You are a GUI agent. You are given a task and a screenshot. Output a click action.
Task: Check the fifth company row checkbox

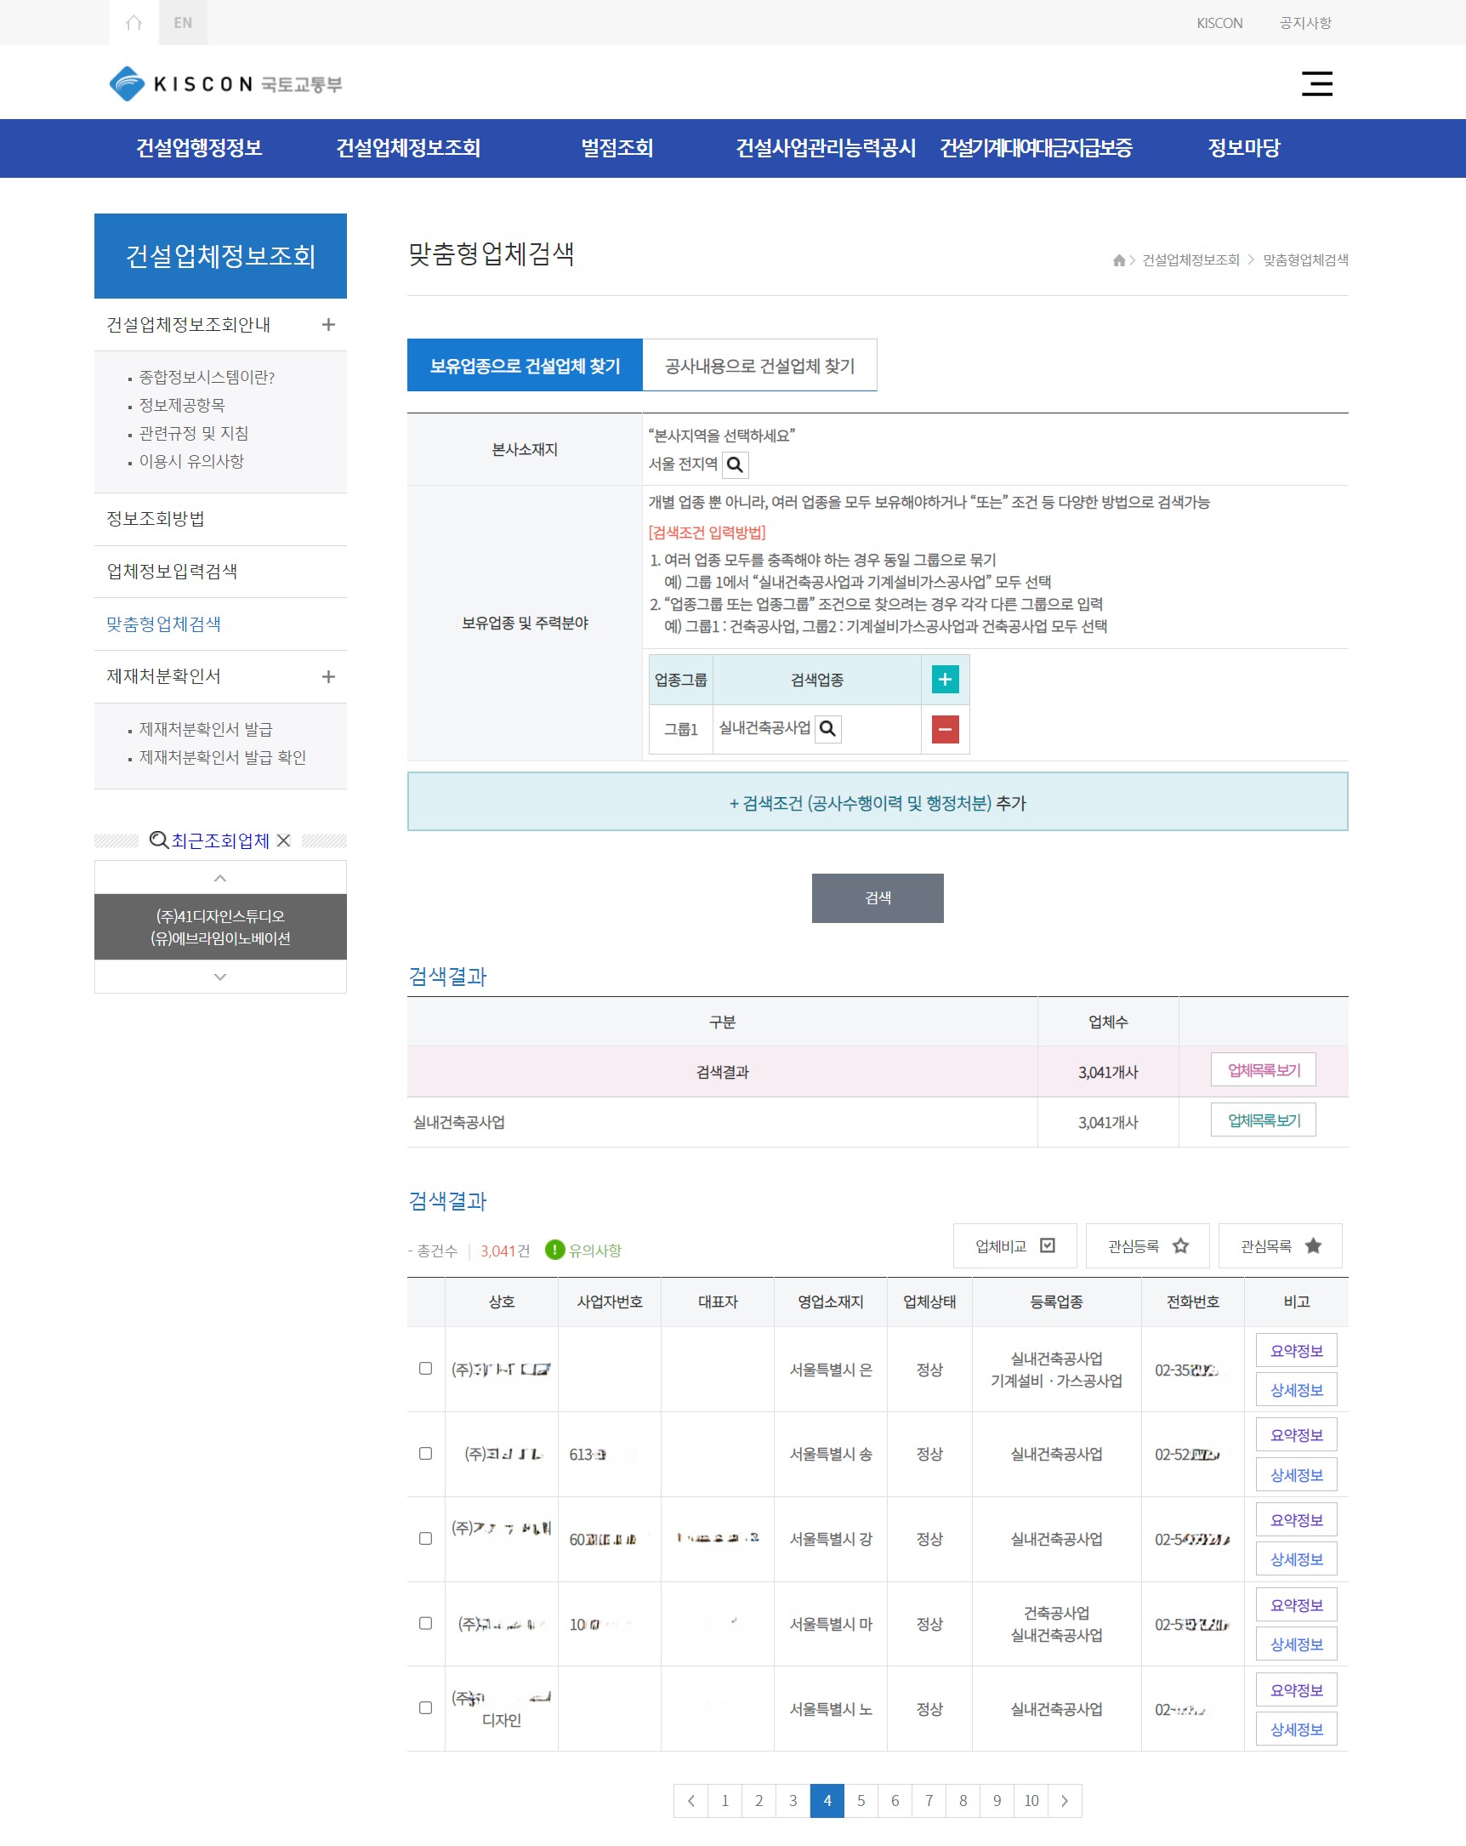pos(425,1708)
